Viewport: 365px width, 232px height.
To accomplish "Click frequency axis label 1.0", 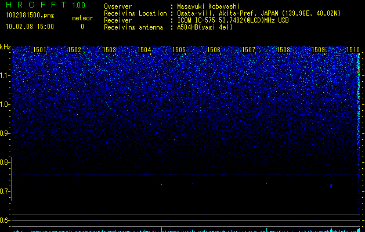I will (x=5, y=104).
